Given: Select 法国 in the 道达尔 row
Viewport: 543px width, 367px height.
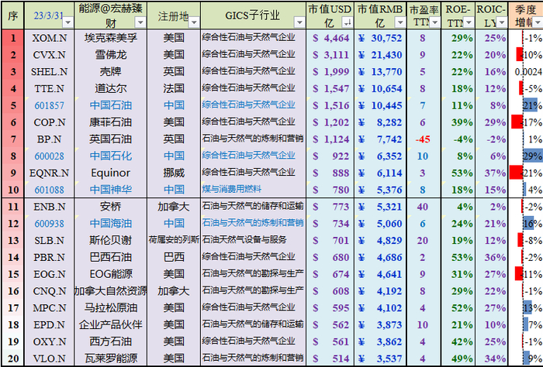Looking at the screenshot, I should pyautogui.click(x=174, y=89).
